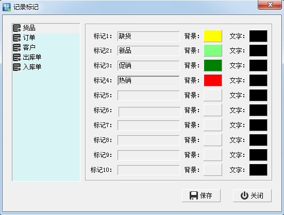The width and height of the screenshot is (284, 215).
Task: Pick the dark green background swatch of 标记3
Action: (213, 65)
